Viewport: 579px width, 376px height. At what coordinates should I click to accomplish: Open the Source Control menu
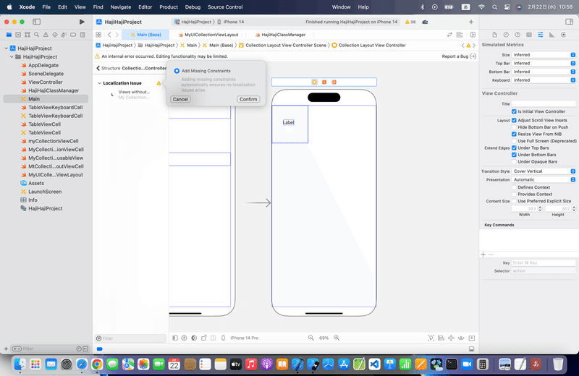click(x=225, y=7)
